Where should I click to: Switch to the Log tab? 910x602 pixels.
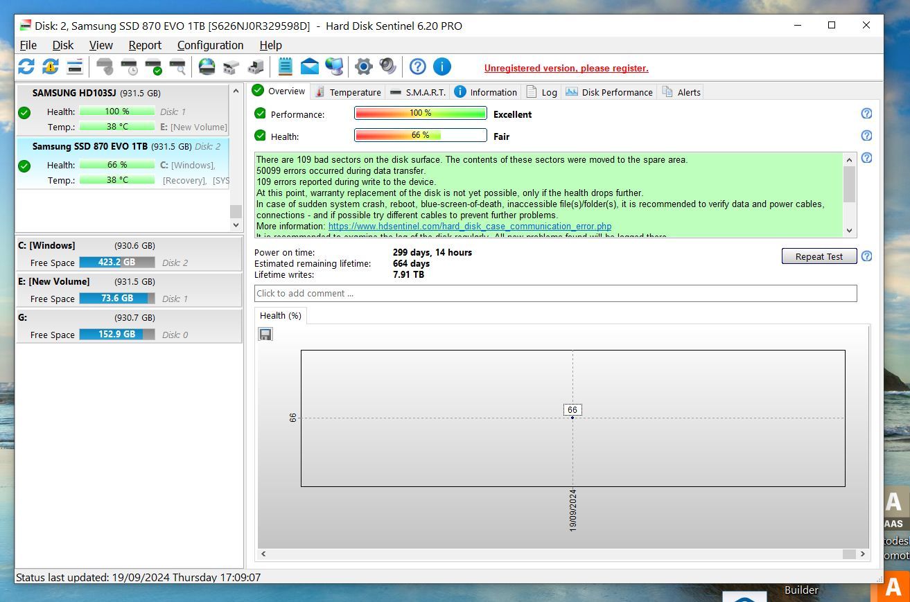(x=541, y=92)
